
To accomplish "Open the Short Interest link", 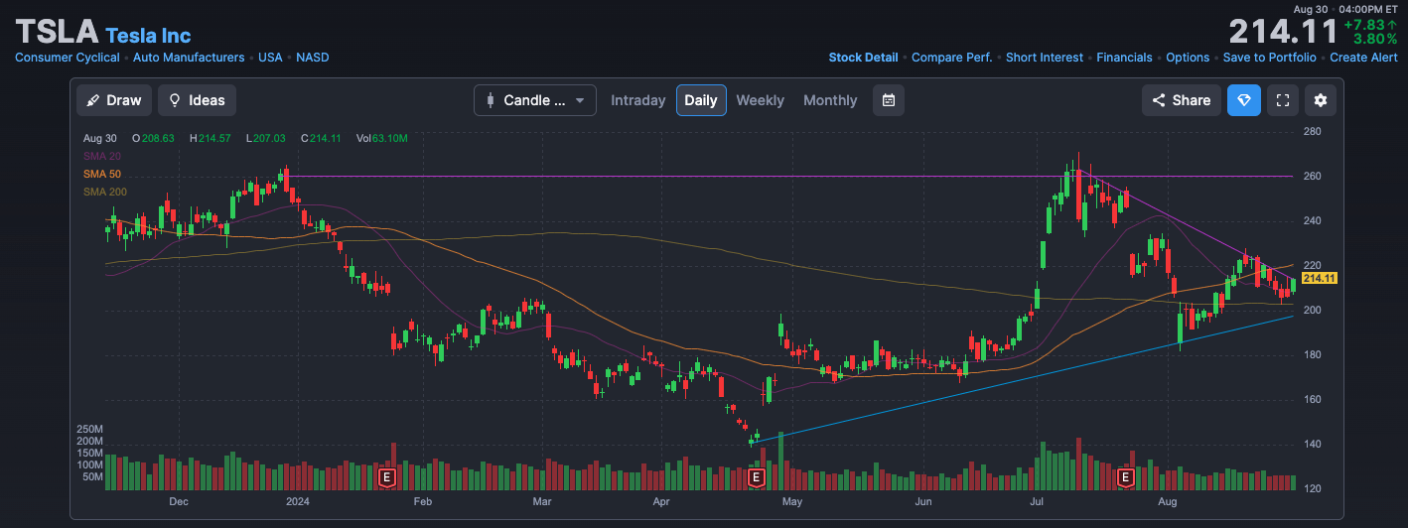I will click(1045, 58).
